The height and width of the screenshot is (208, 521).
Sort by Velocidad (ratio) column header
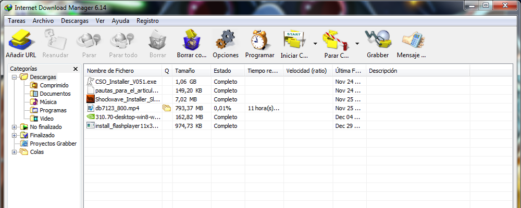[308, 71]
